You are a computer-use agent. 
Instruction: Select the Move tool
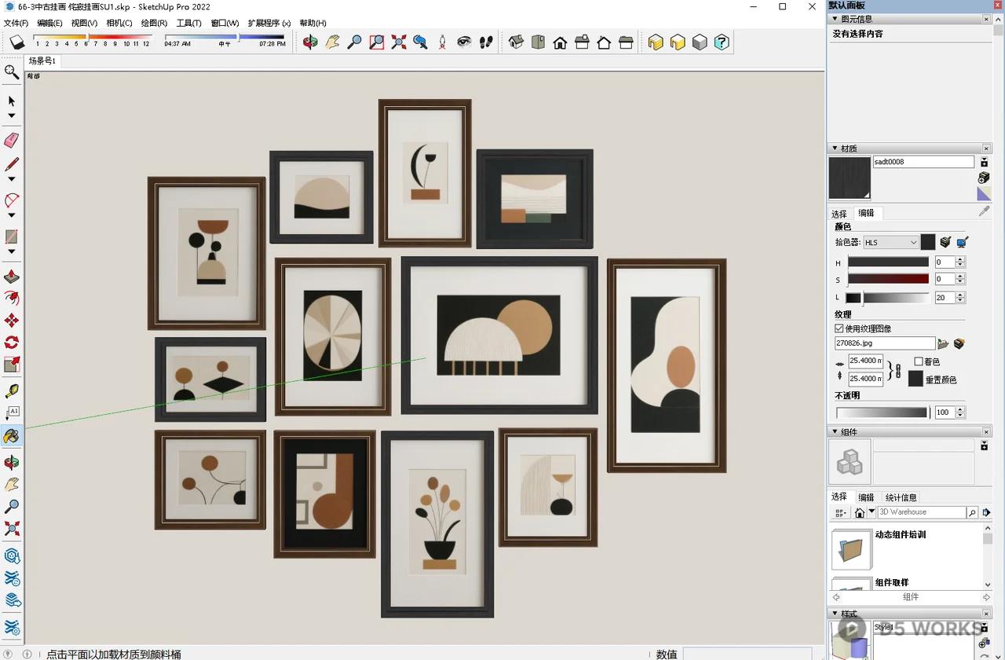pos(12,321)
